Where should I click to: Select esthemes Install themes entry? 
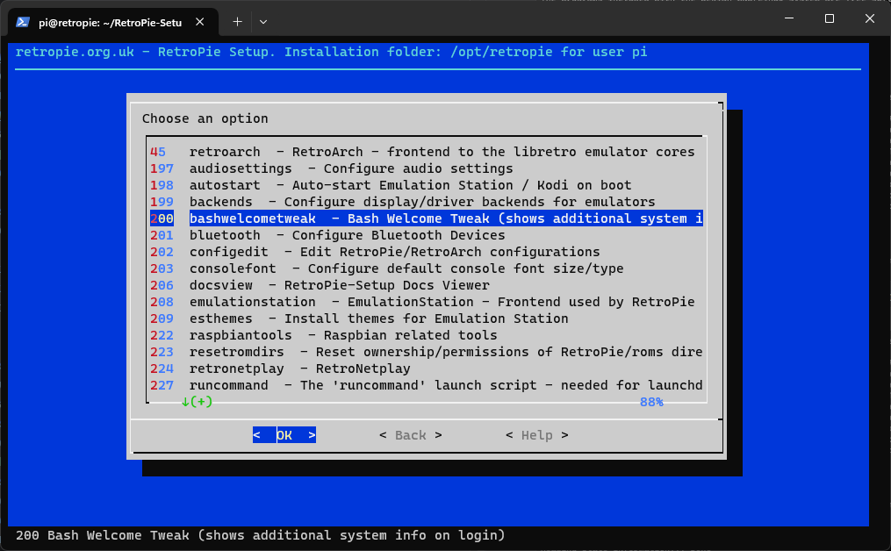(x=378, y=318)
